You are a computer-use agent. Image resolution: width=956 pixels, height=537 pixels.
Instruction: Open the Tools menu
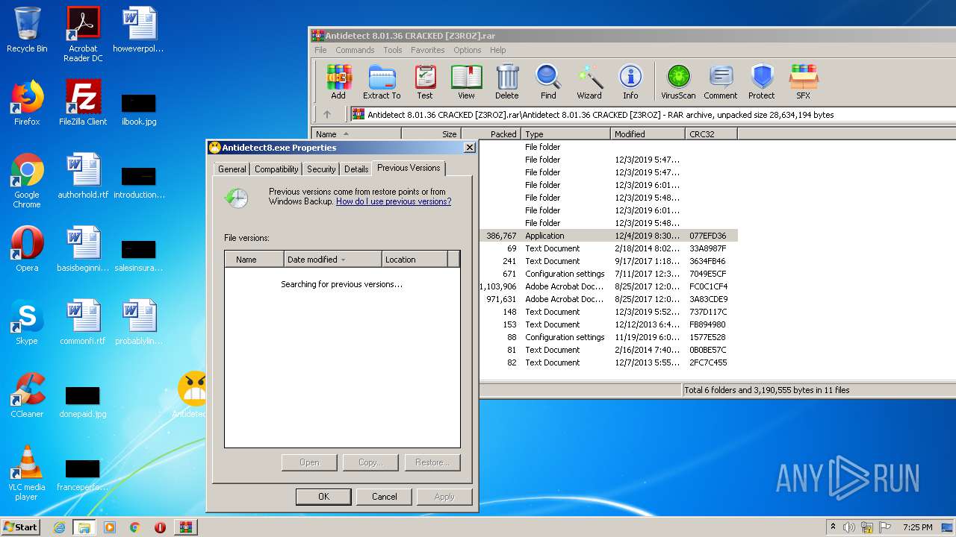pyautogui.click(x=393, y=50)
